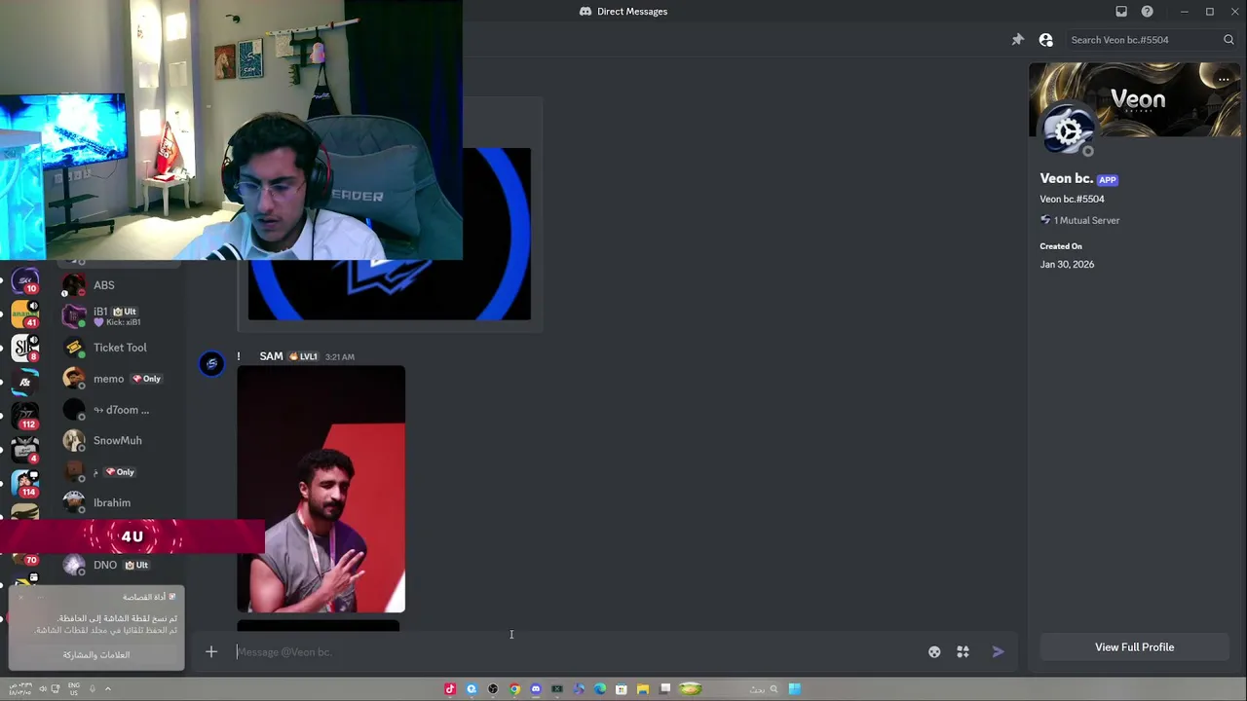Select server icon with 4 badge
Screen dimensions: 1247x701
click(x=25, y=450)
